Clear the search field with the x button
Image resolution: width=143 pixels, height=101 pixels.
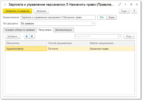120,36
